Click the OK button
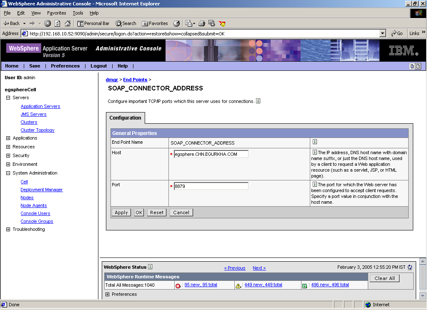 tap(139, 212)
